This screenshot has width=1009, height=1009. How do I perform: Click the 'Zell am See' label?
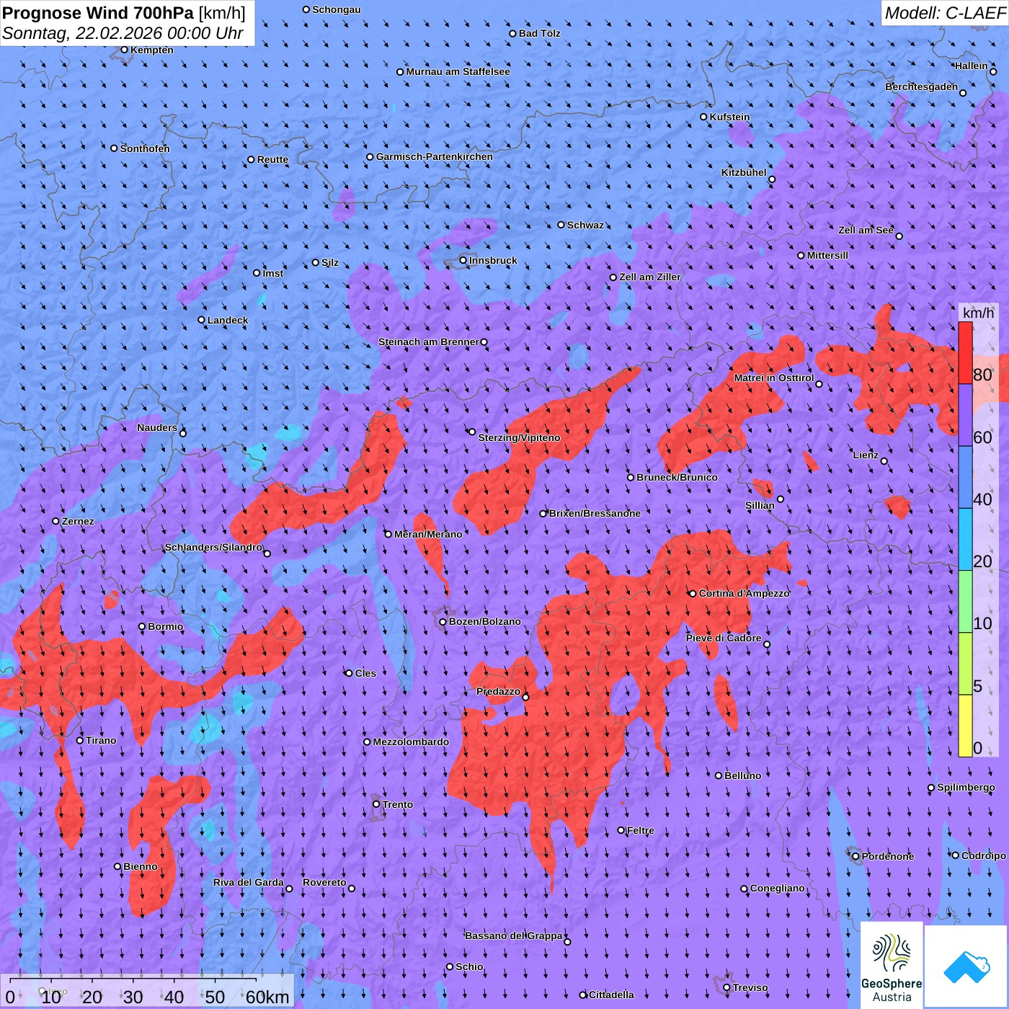tap(866, 230)
